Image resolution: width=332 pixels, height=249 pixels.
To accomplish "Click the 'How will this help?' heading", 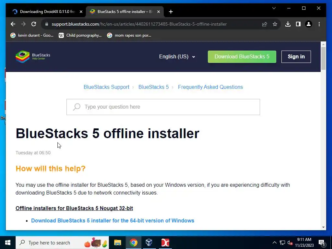I will pyautogui.click(x=50, y=169).
